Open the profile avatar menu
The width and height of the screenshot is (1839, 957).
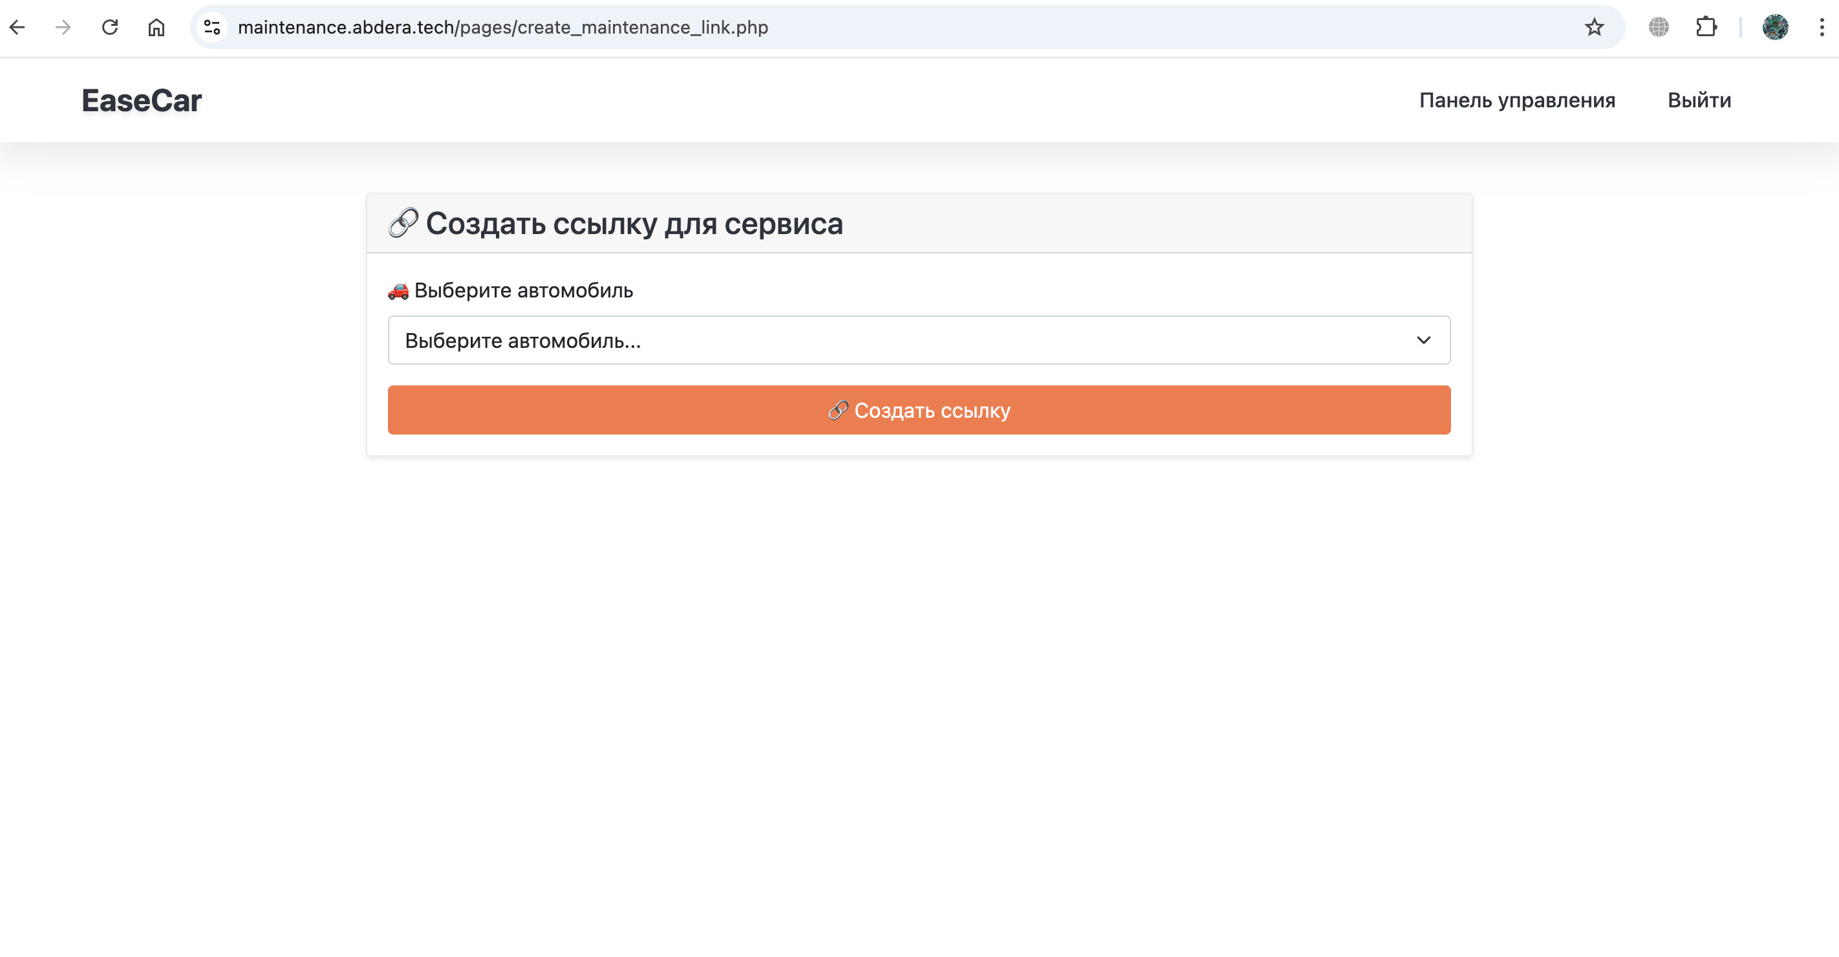(1775, 27)
